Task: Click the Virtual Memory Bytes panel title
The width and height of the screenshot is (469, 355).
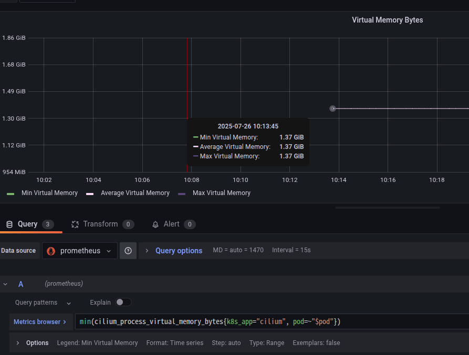Action: pyautogui.click(x=388, y=20)
